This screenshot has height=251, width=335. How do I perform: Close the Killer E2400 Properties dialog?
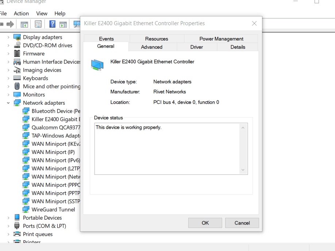coord(254,23)
